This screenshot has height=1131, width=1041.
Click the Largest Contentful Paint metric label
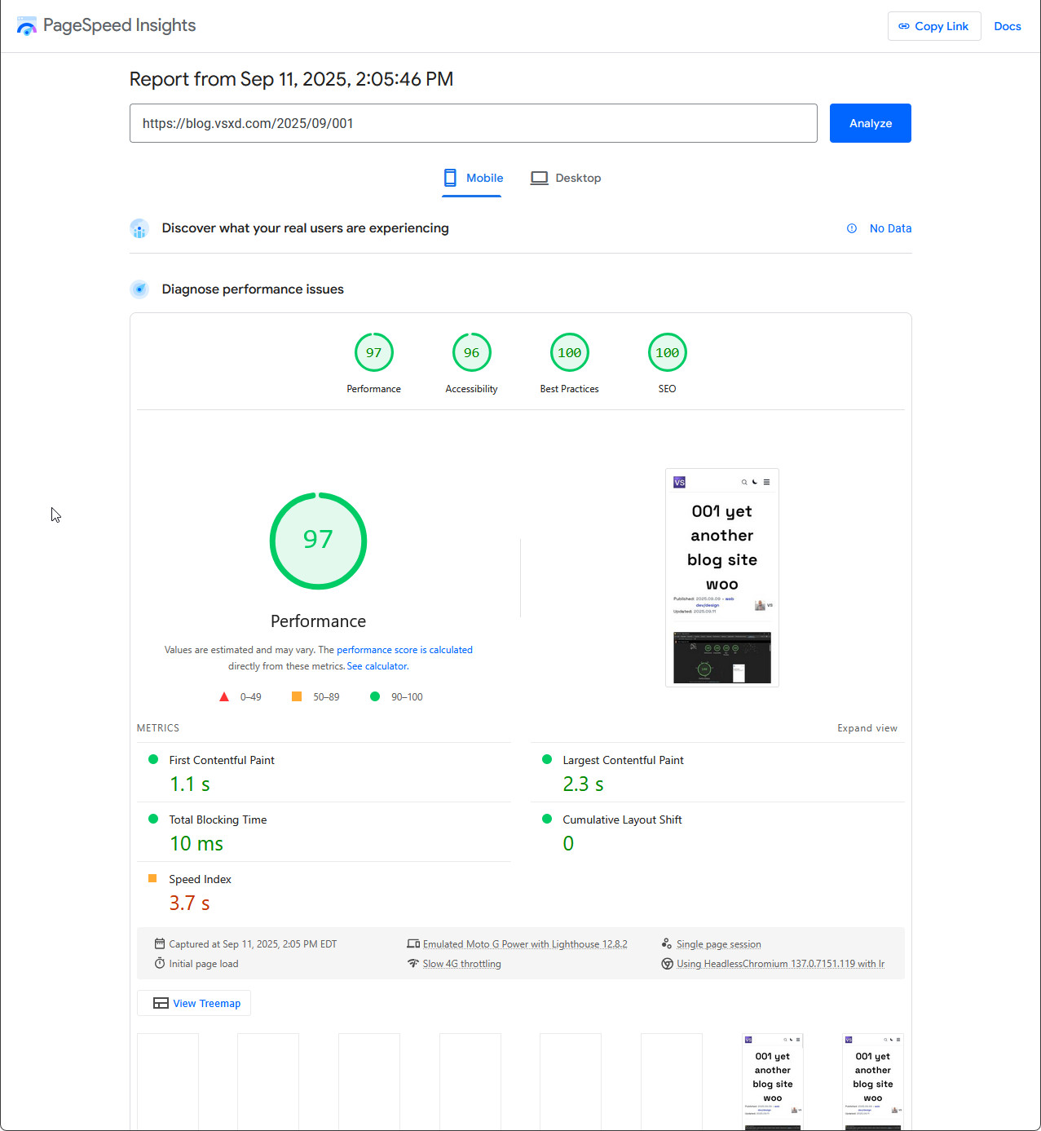[x=623, y=760]
